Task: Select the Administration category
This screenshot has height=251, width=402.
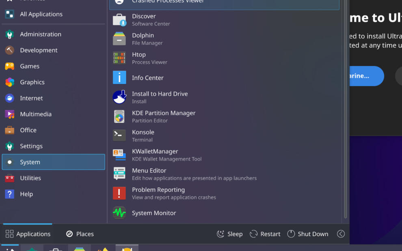Action: point(53,34)
